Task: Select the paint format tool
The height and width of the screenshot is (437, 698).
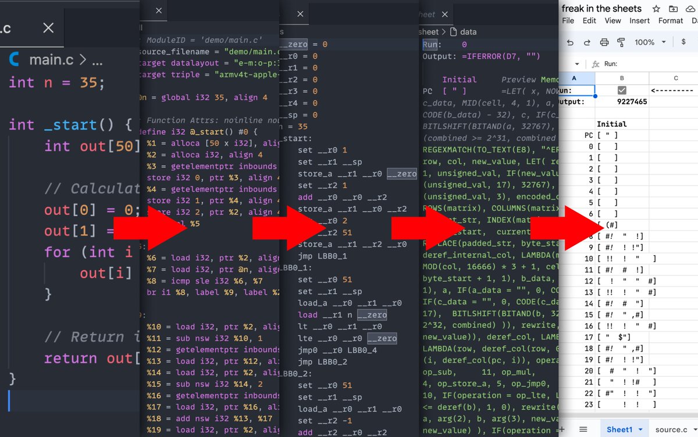Action: (621, 42)
